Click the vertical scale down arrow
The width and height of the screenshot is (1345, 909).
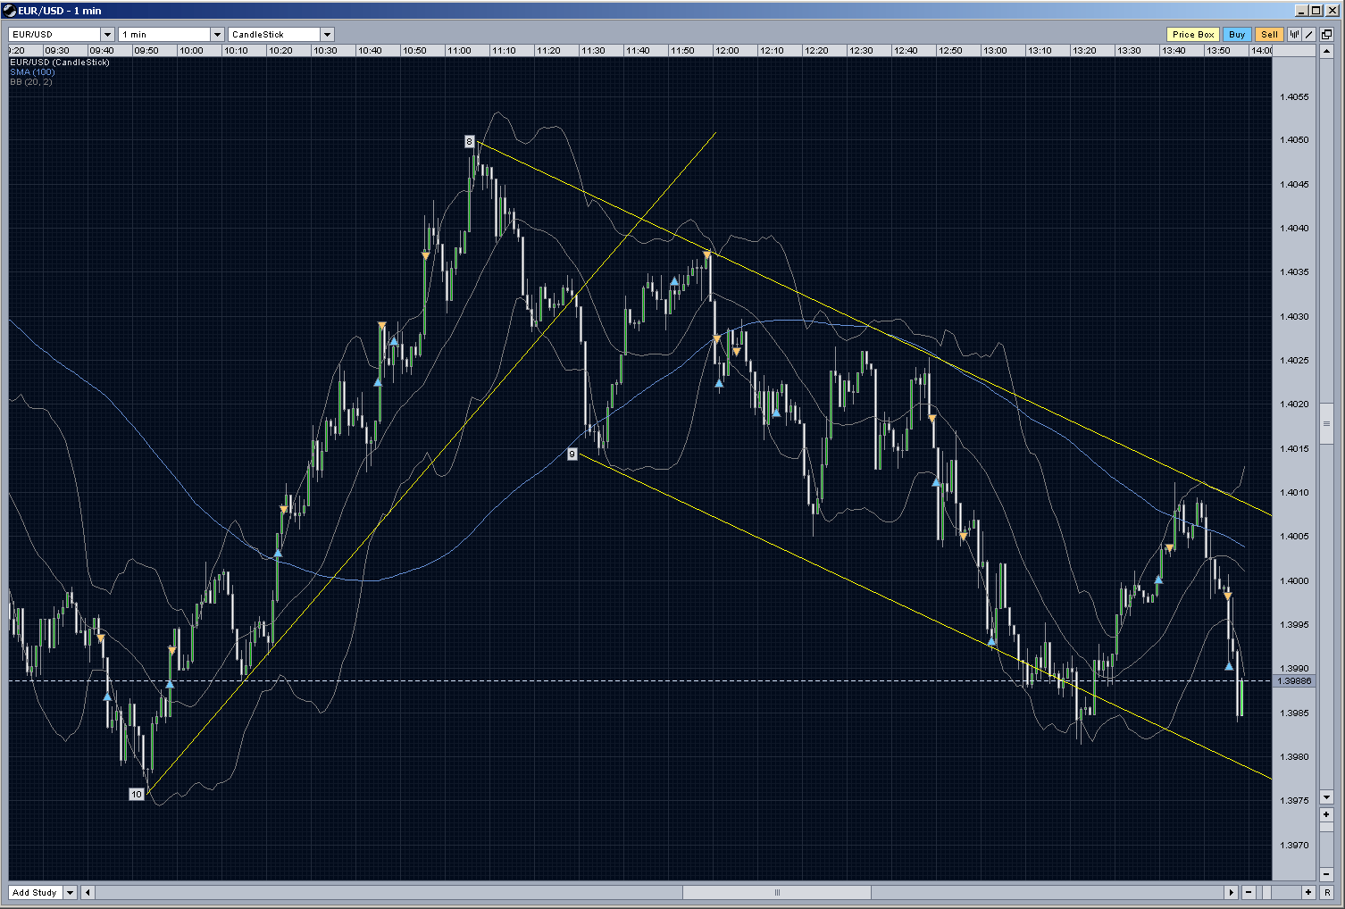pos(1326,797)
